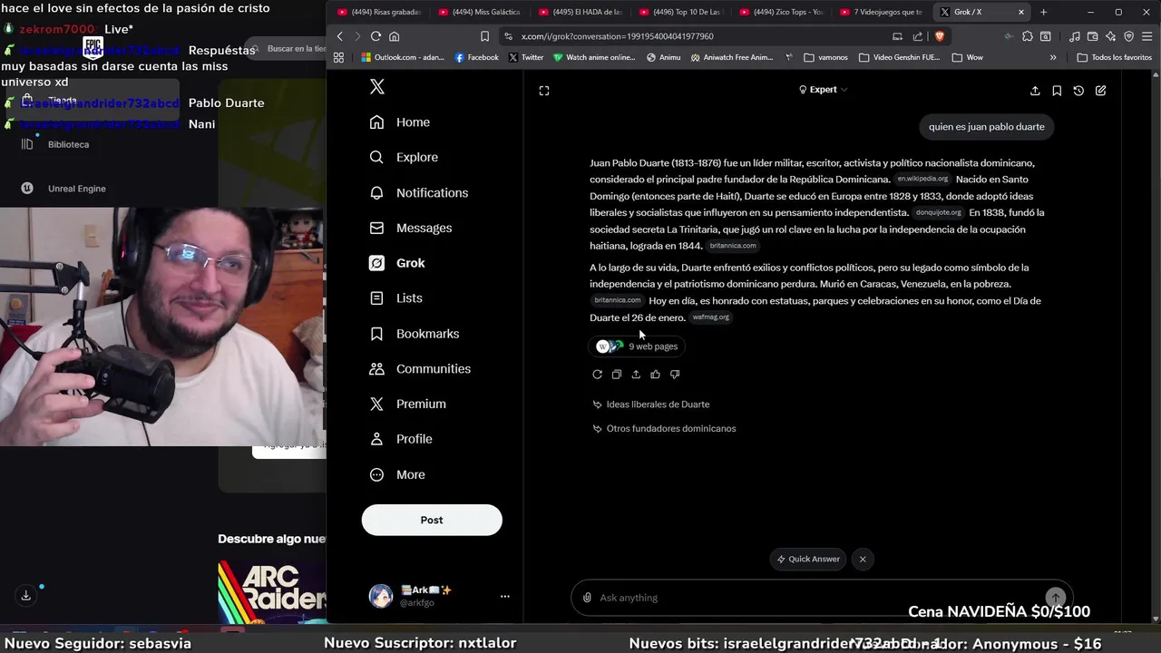This screenshot has height=653, width=1161.
Task: Bookmark this page in the address bar
Action: click(x=485, y=36)
